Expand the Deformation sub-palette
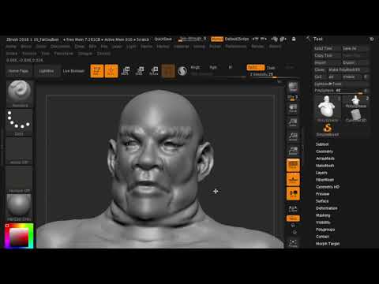The image size is (379, 284). [327, 208]
